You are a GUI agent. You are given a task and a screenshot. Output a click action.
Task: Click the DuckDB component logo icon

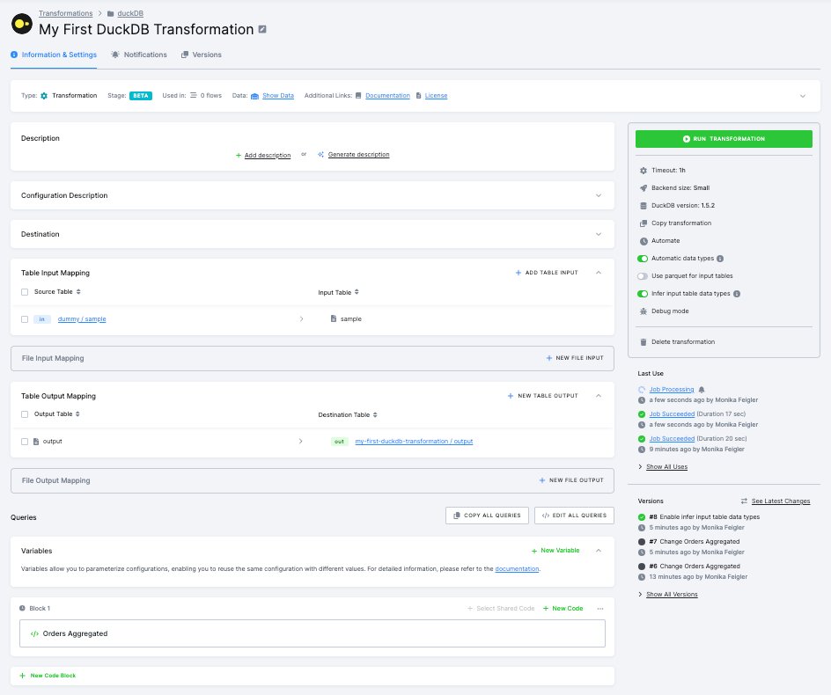pyautogui.click(x=22, y=24)
